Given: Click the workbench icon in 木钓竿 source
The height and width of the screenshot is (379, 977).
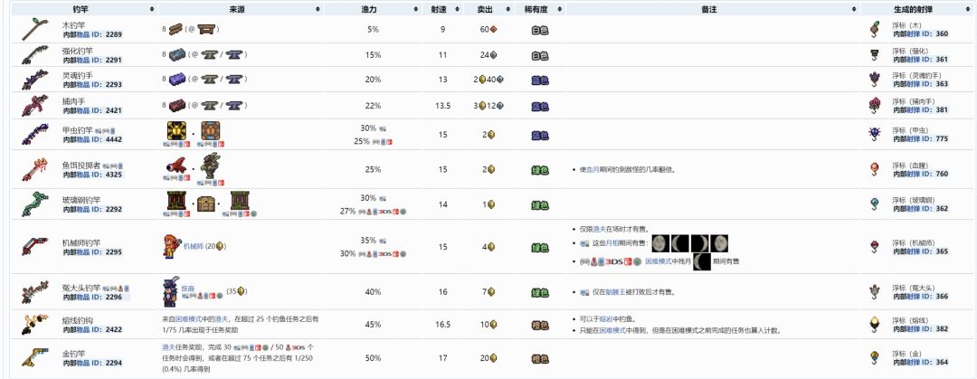Looking at the screenshot, I should (206, 29).
